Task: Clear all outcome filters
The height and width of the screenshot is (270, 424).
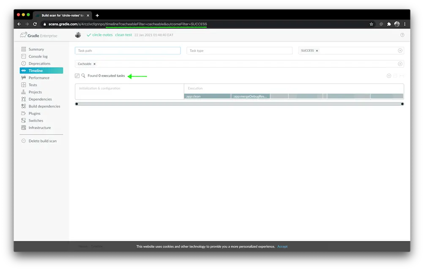Action: pos(400,51)
